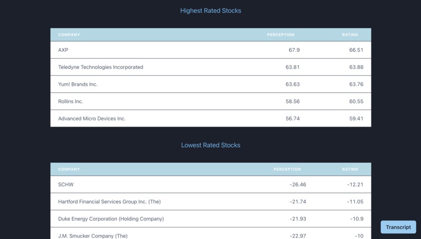Select the AXP company row
Viewport: 421px width, 239px height.
211,50
